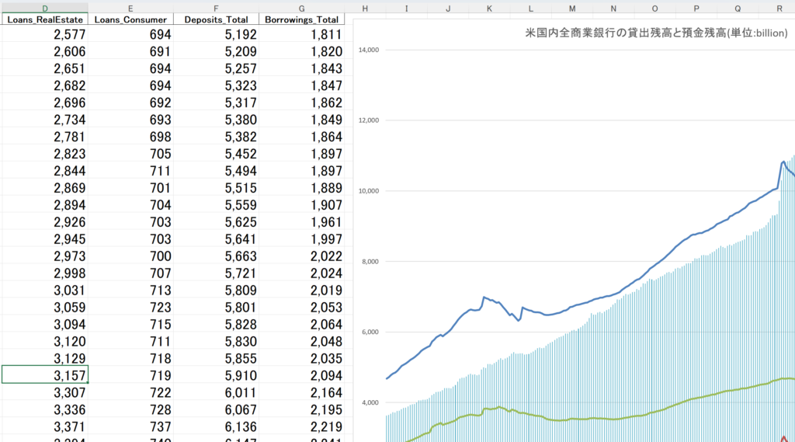Click the deposits cell showing 5,192
This screenshot has height=442, width=795.
coord(215,34)
